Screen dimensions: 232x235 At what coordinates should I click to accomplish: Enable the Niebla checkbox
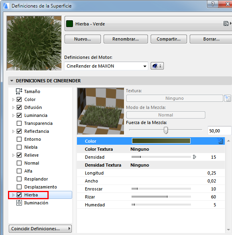click(19, 147)
